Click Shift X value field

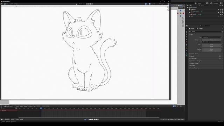(211, 45)
